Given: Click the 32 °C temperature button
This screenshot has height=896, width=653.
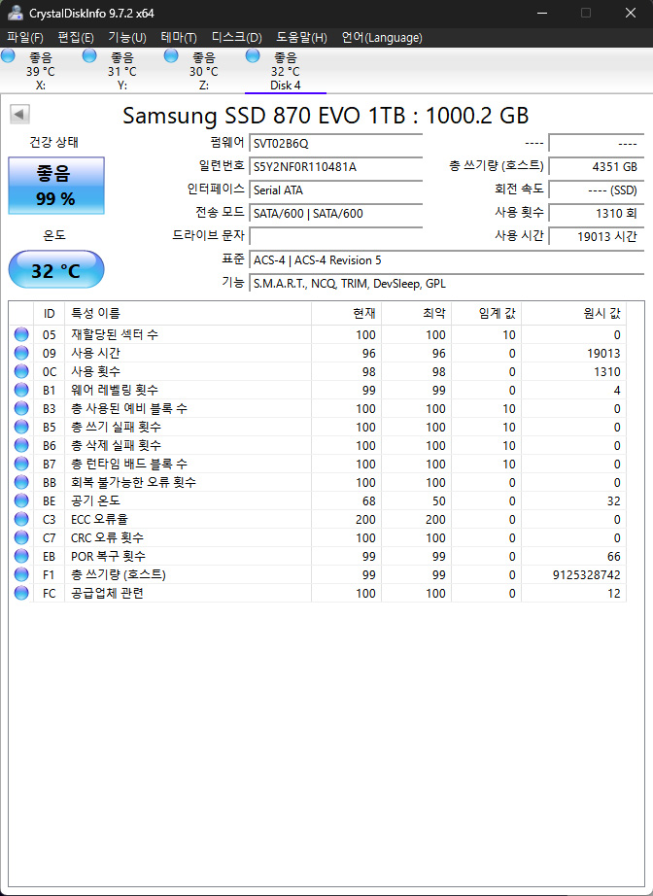Looking at the screenshot, I should [56, 269].
